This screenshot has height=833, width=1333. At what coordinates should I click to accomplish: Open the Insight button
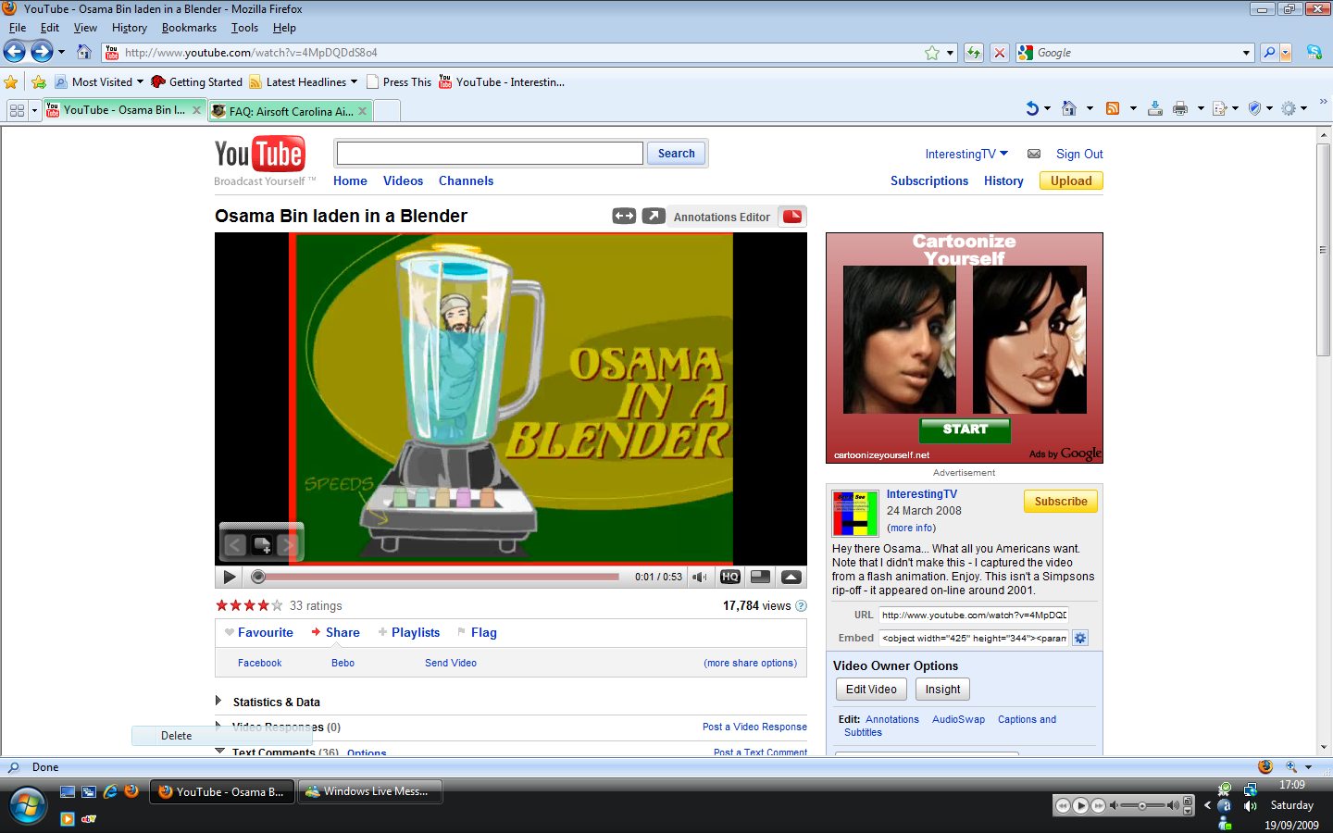coord(942,690)
